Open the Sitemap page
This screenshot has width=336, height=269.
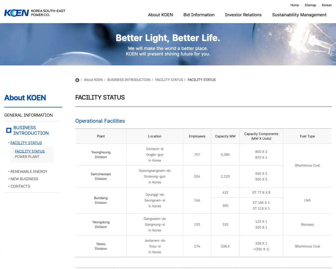tap(310, 5)
